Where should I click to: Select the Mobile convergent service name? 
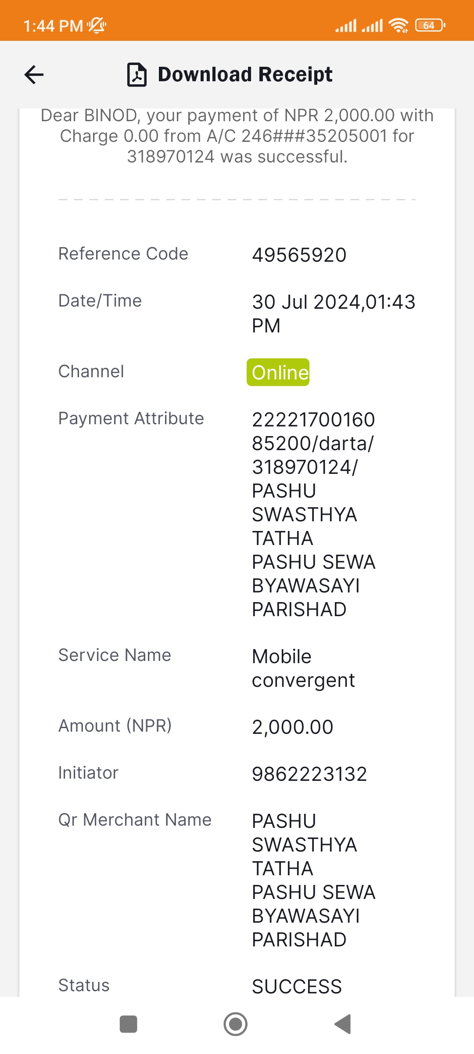coord(303,668)
